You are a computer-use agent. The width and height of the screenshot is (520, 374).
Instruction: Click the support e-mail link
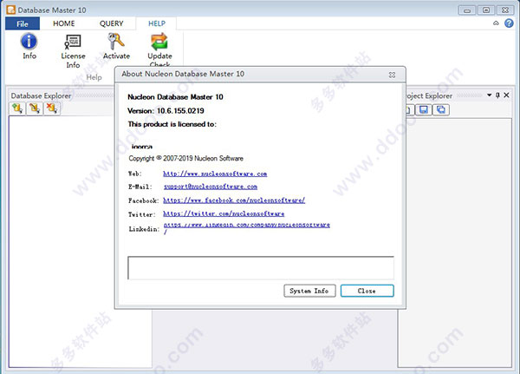click(x=211, y=187)
